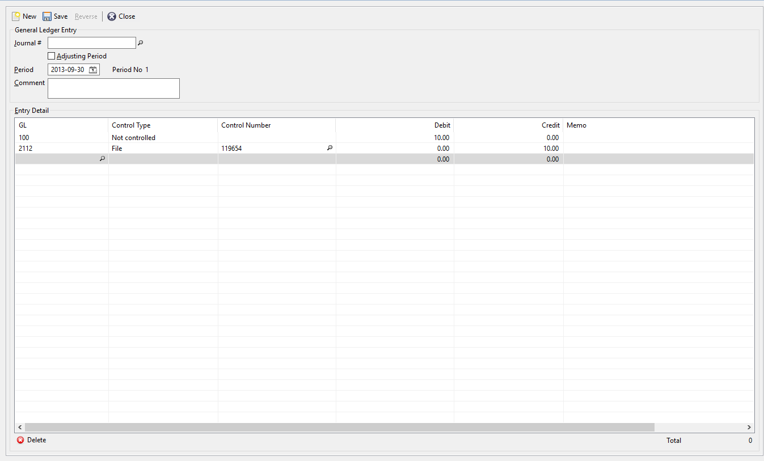Click the Memo cell of GL 2112 row
The image size is (764, 461).
coord(659,148)
